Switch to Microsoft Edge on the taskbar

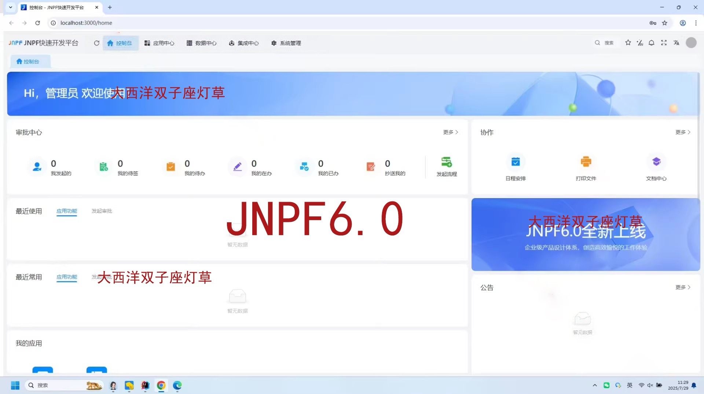point(177,385)
